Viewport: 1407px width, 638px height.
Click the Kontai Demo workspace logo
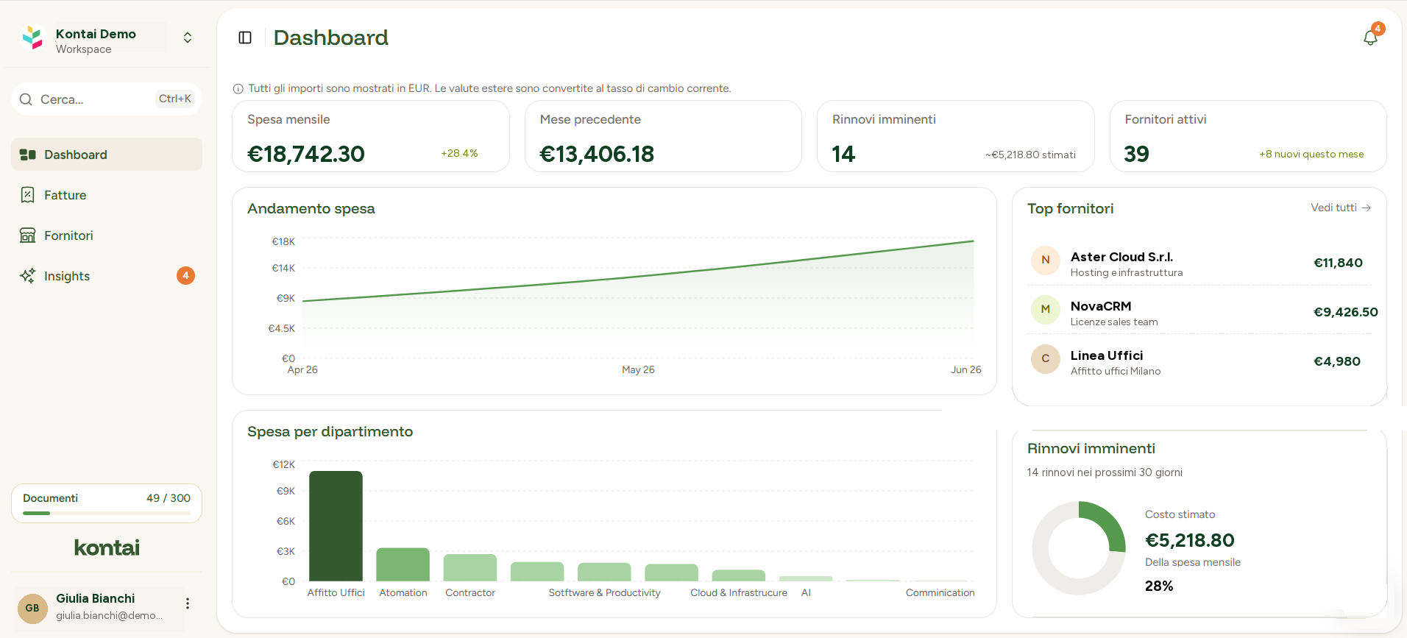pyautogui.click(x=32, y=38)
